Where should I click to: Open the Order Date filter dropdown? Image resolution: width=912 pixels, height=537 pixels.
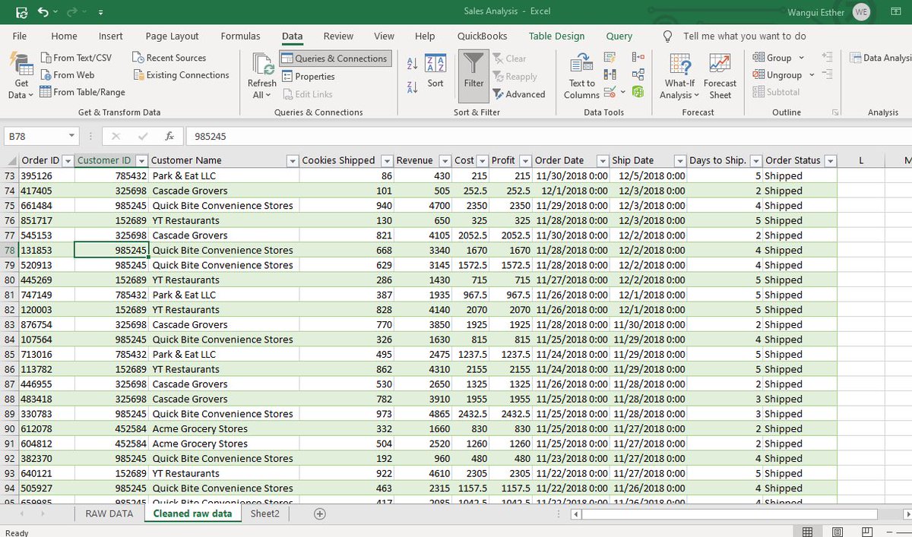pos(603,161)
